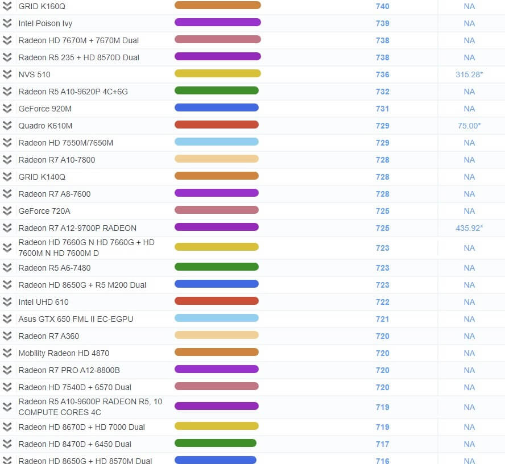Click the orange bar for GRID K160Q
Screen dimensions: 505x464
(218, 5)
